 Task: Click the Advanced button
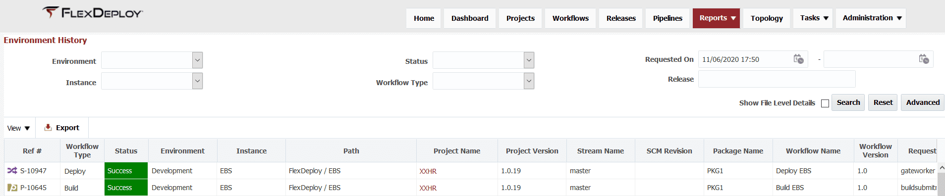click(922, 102)
